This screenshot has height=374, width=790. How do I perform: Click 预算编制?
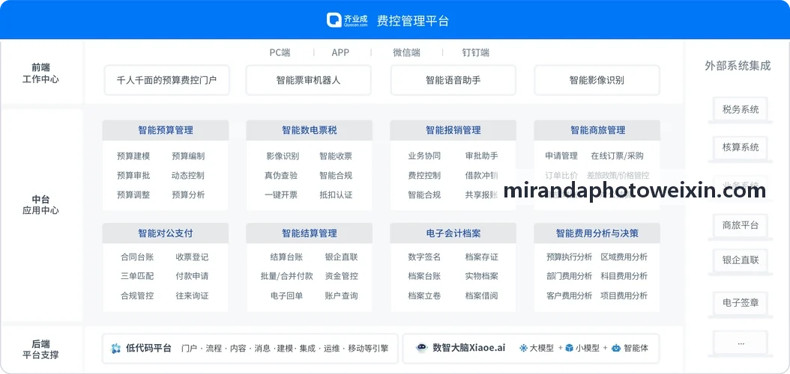click(188, 156)
